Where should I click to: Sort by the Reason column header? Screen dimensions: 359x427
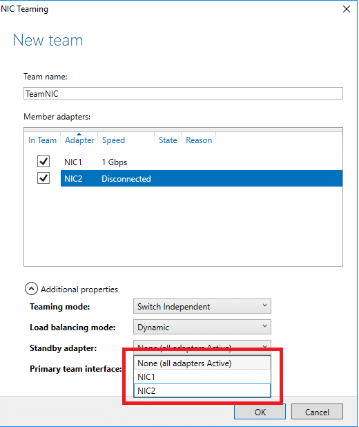pyautogui.click(x=199, y=140)
